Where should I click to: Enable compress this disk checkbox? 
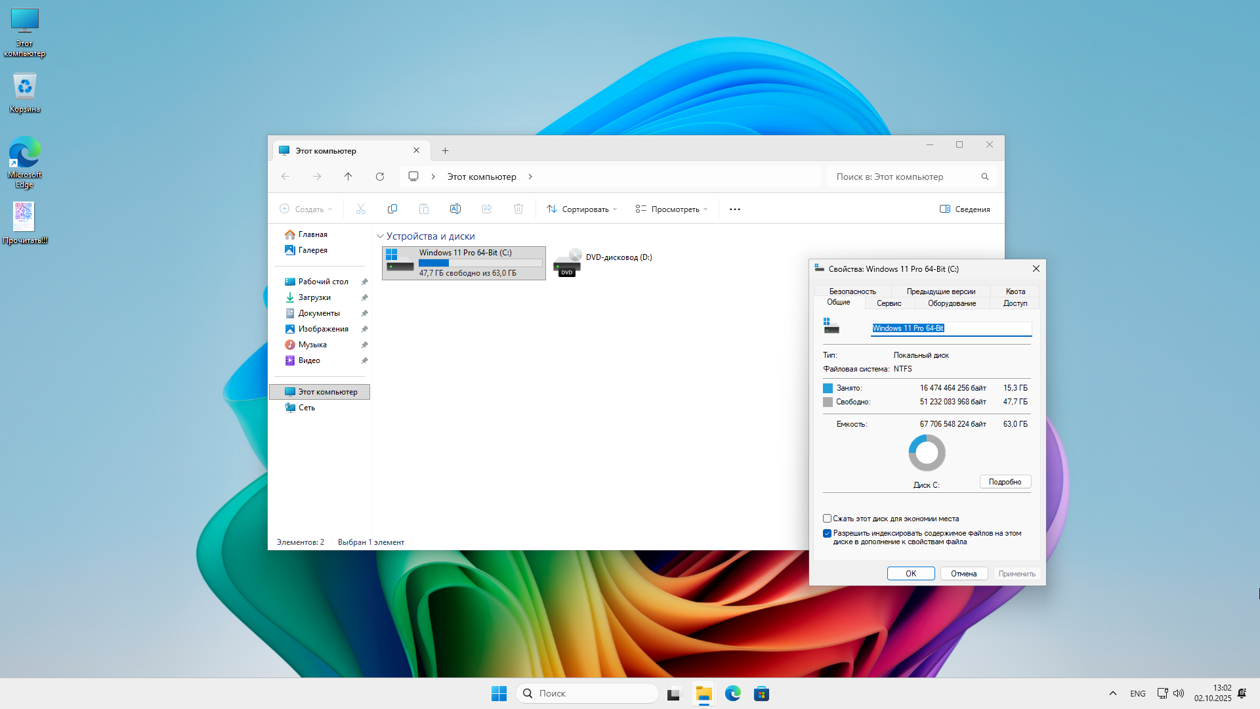828,519
